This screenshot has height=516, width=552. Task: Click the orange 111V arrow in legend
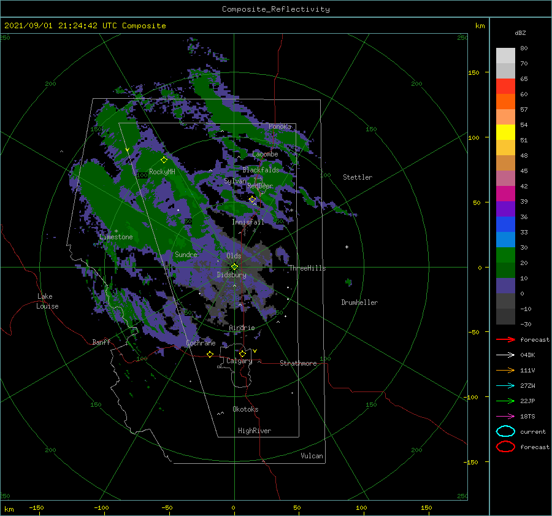click(x=505, y=370)
